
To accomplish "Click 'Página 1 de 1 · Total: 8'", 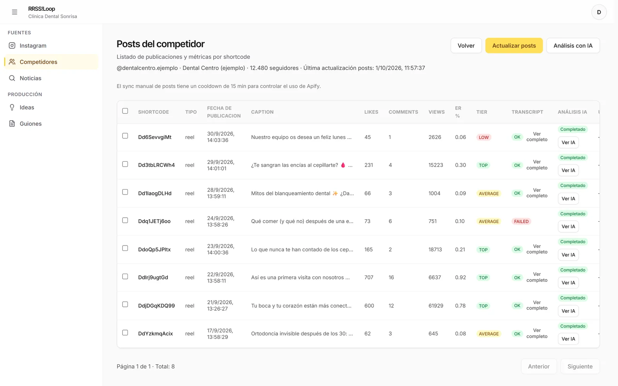I will [x=146, y=366].
